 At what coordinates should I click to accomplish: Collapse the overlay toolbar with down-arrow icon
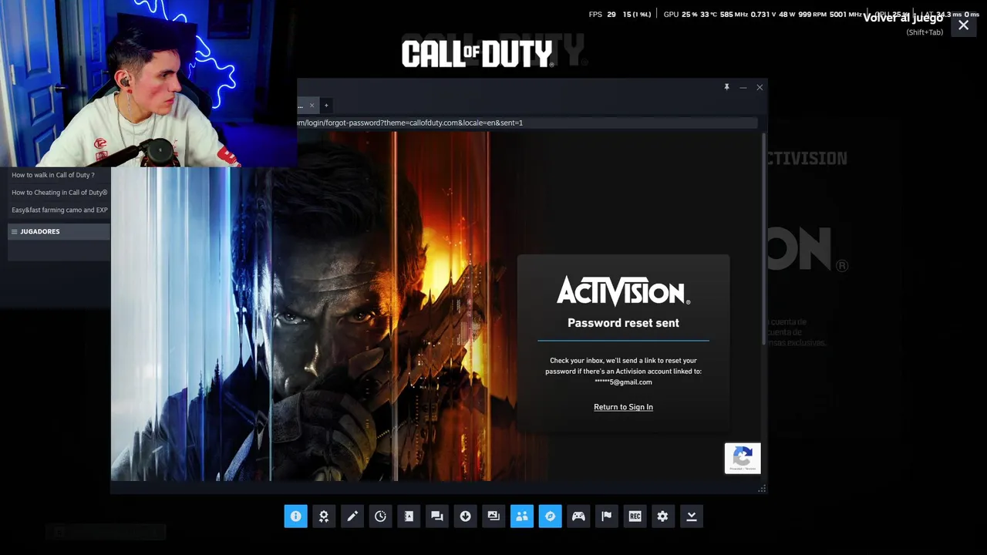(x=692, y=516)
